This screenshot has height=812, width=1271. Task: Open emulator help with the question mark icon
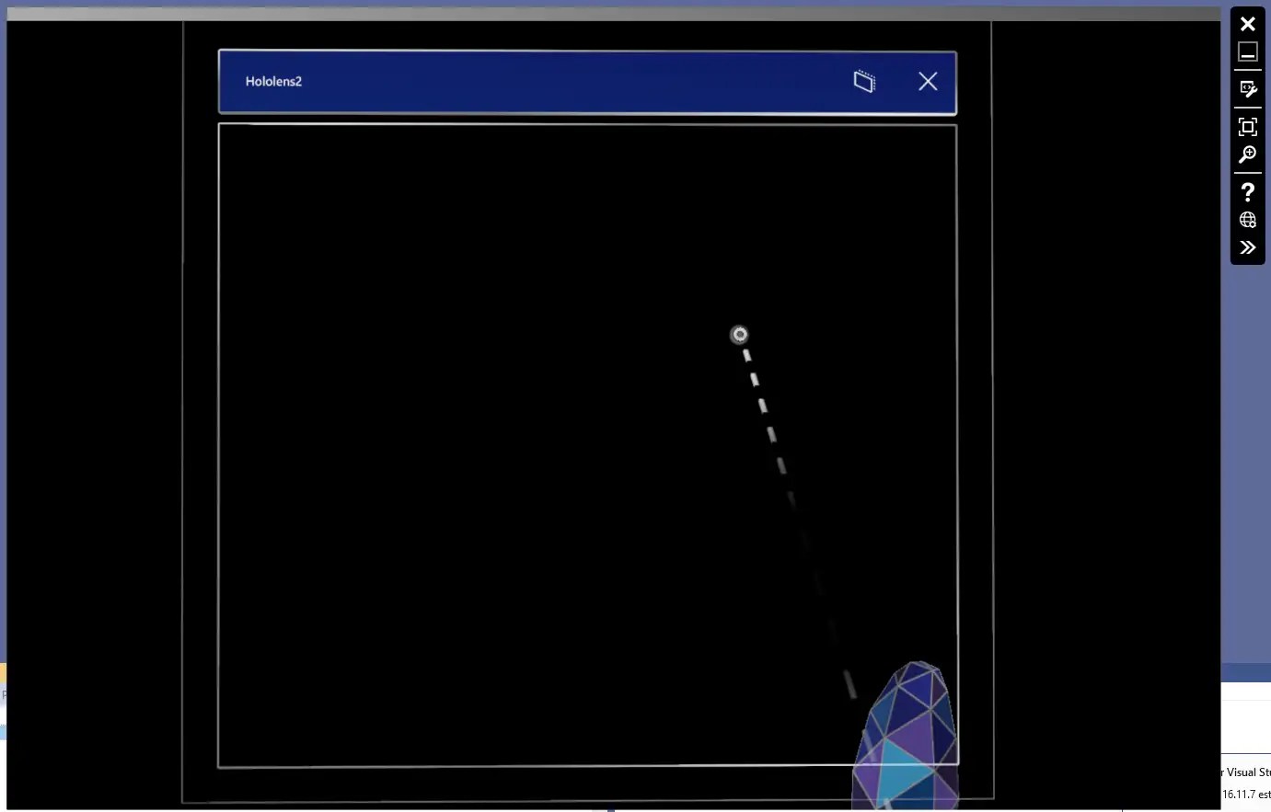point(1248,191)
